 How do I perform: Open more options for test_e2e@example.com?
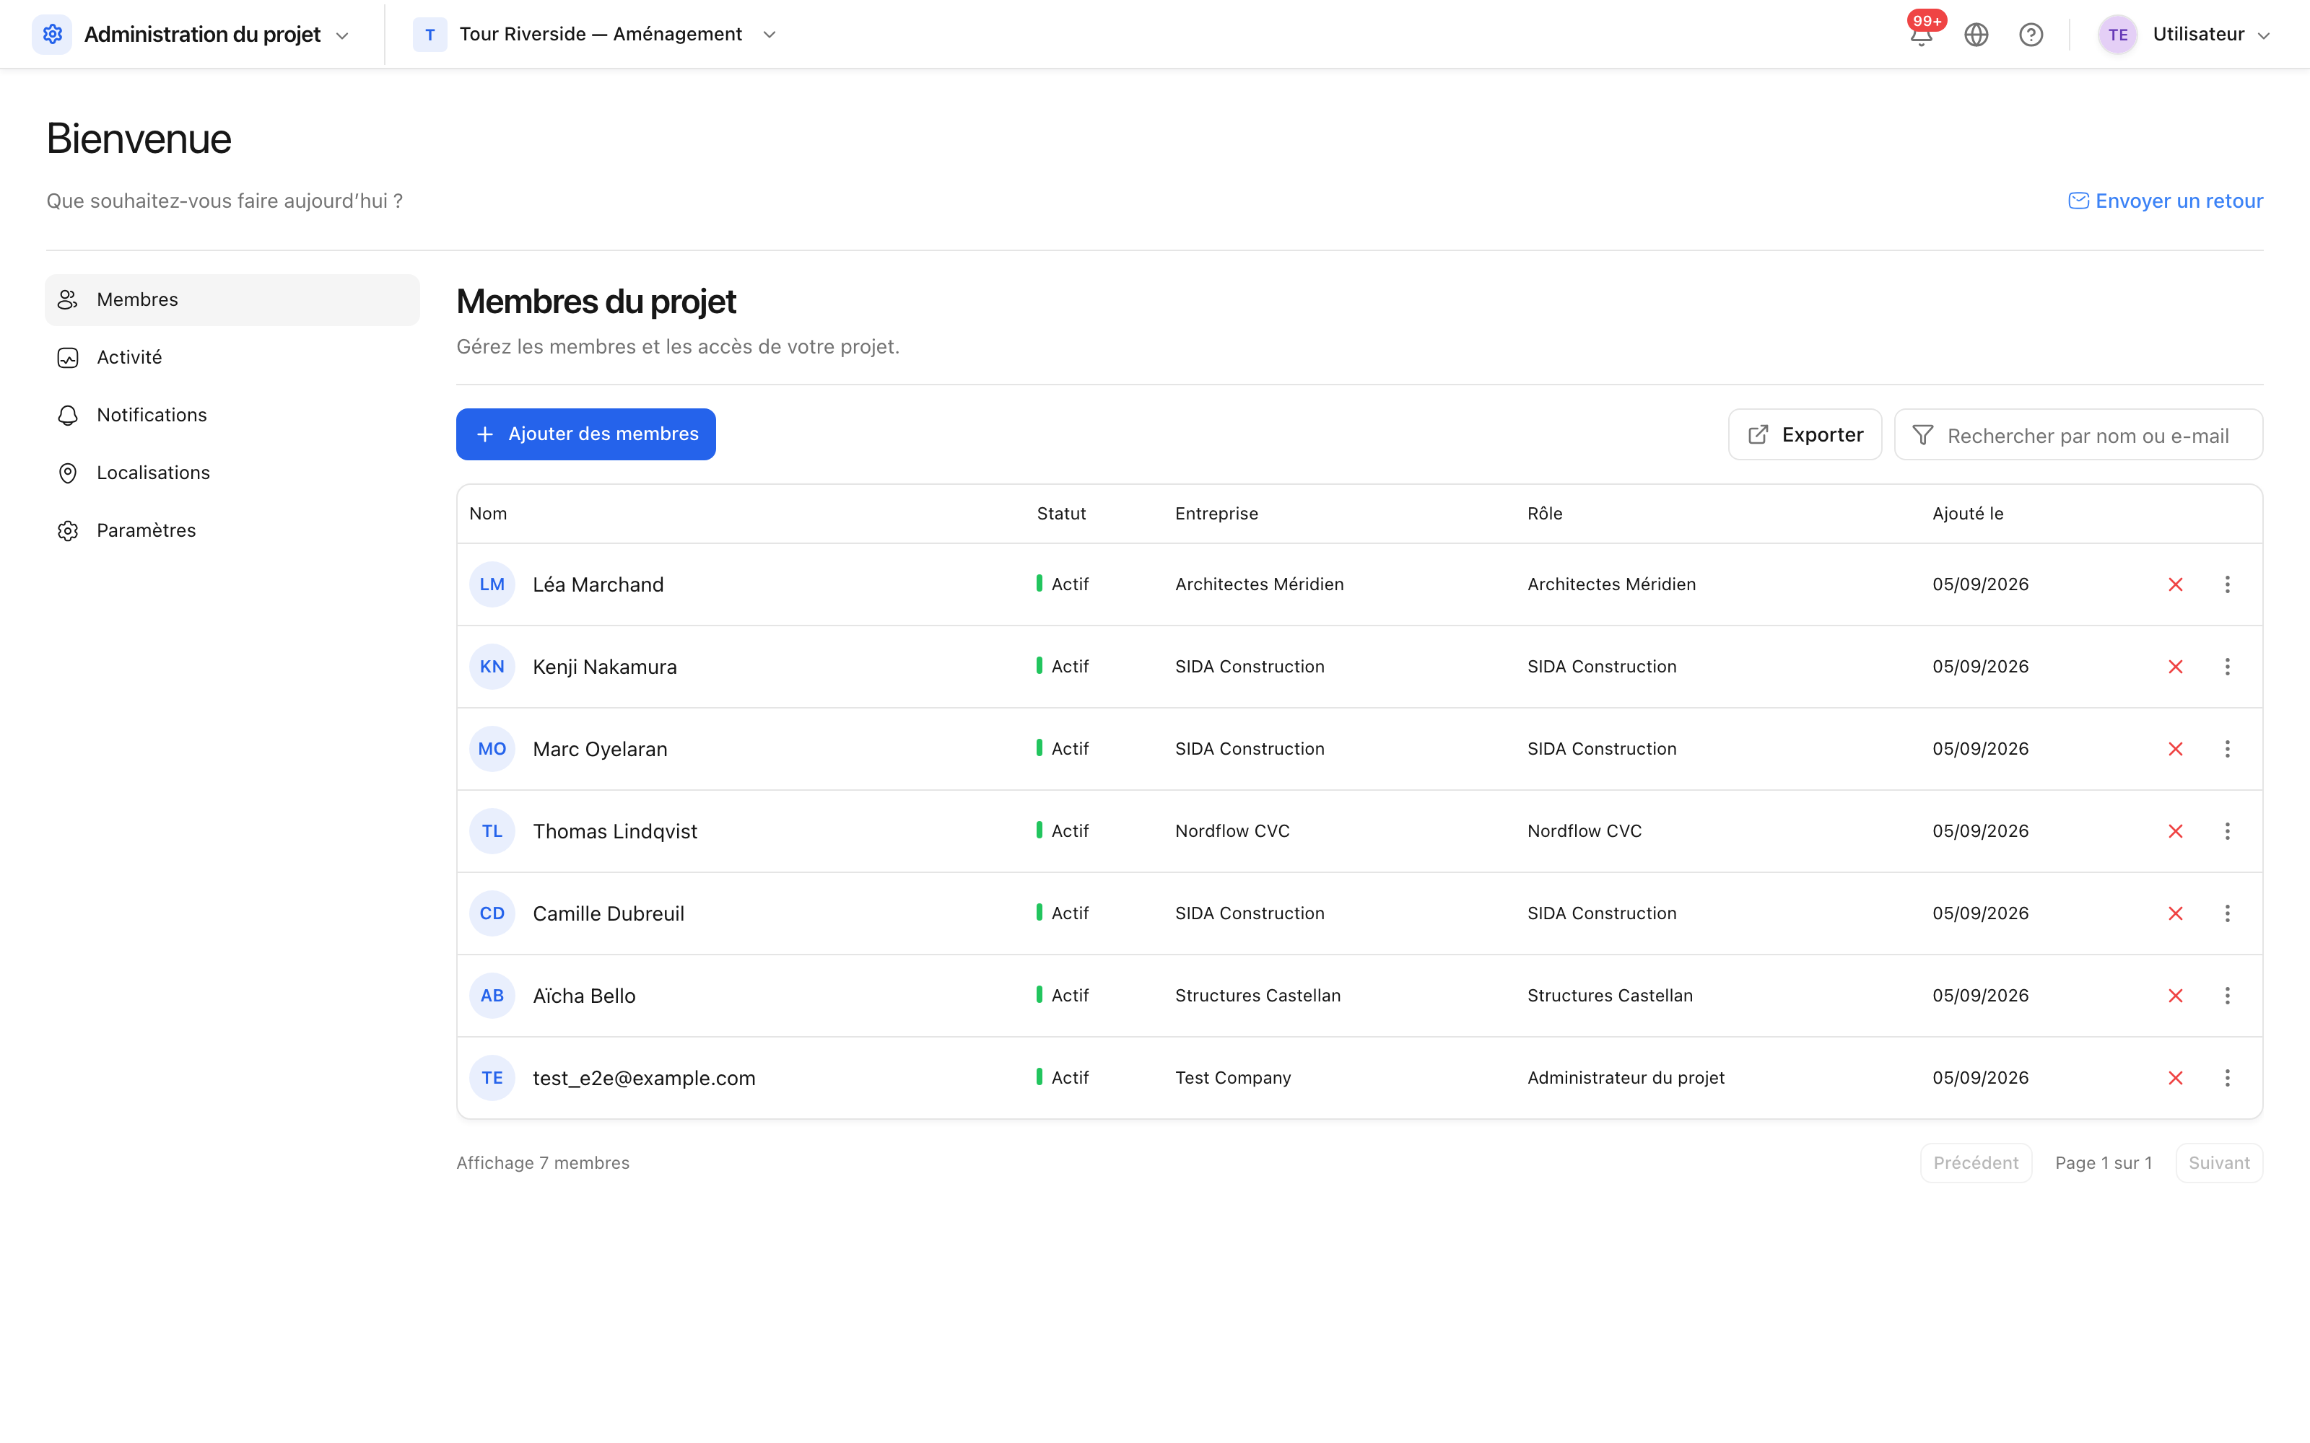pos(2227,1077)
